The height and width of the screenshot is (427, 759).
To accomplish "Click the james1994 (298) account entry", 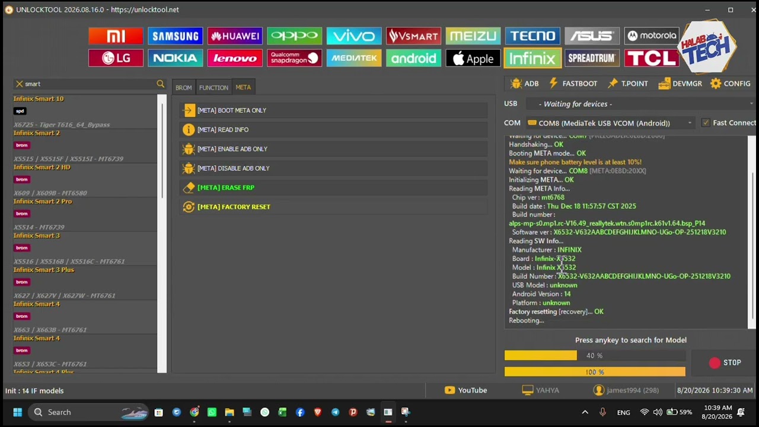I will [626, 390].
